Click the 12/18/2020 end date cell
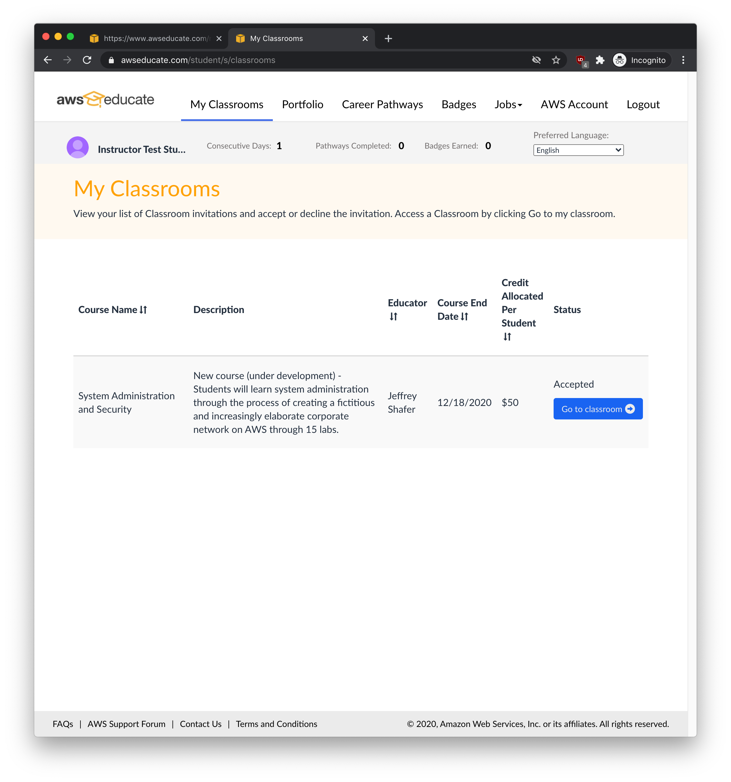This screenshot has width=731, height=782. pyautogui.click(x=464, y=402)
